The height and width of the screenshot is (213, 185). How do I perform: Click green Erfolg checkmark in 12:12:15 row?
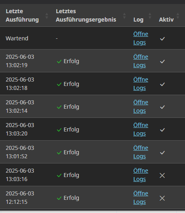click(59, 198)
